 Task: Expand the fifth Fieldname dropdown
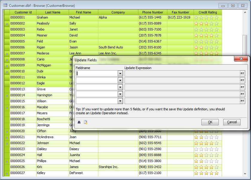click(x=120, y=101)
